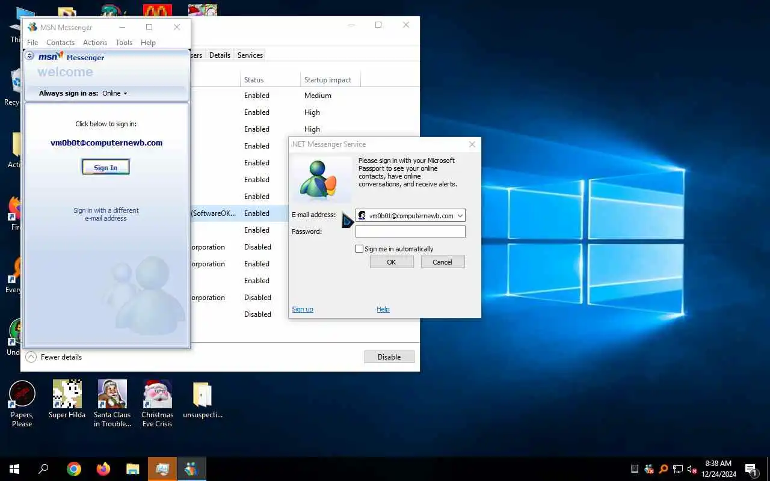Click the Help link in sign-in dialog

[x=383, y=309]
